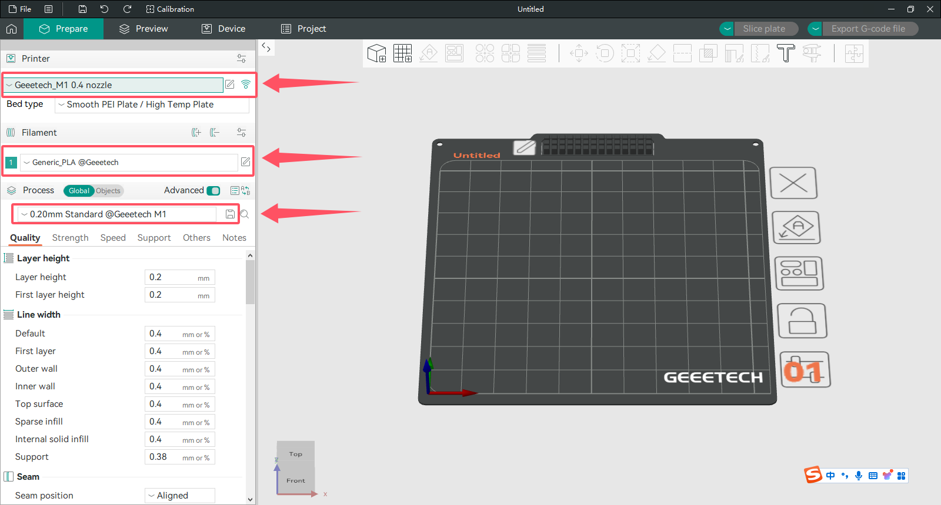Switch process scope to Objects
The image size is (941, 505).
click(x=108, y=191)
